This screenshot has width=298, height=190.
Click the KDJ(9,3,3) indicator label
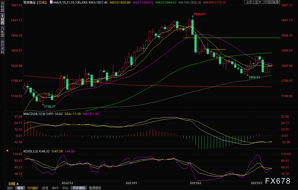pyautogui.click(x=31, y=151)
